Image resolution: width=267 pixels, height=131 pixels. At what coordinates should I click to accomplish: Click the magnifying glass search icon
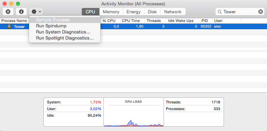click(x=220, y=12)
